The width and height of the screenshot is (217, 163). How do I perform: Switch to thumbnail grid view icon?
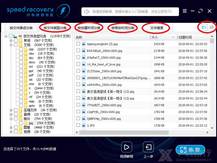pyautogui.click(x=212, y=28)
